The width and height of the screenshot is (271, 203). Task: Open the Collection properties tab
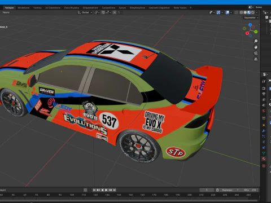click(x=264, y=118)
